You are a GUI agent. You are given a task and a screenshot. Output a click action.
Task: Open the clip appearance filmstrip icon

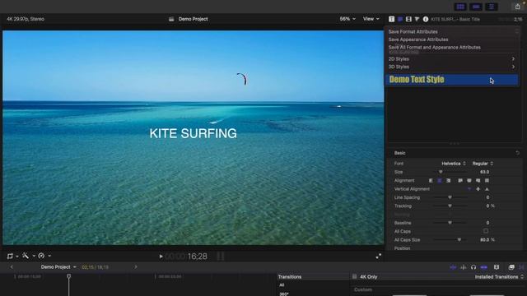[x=497, y=267]
